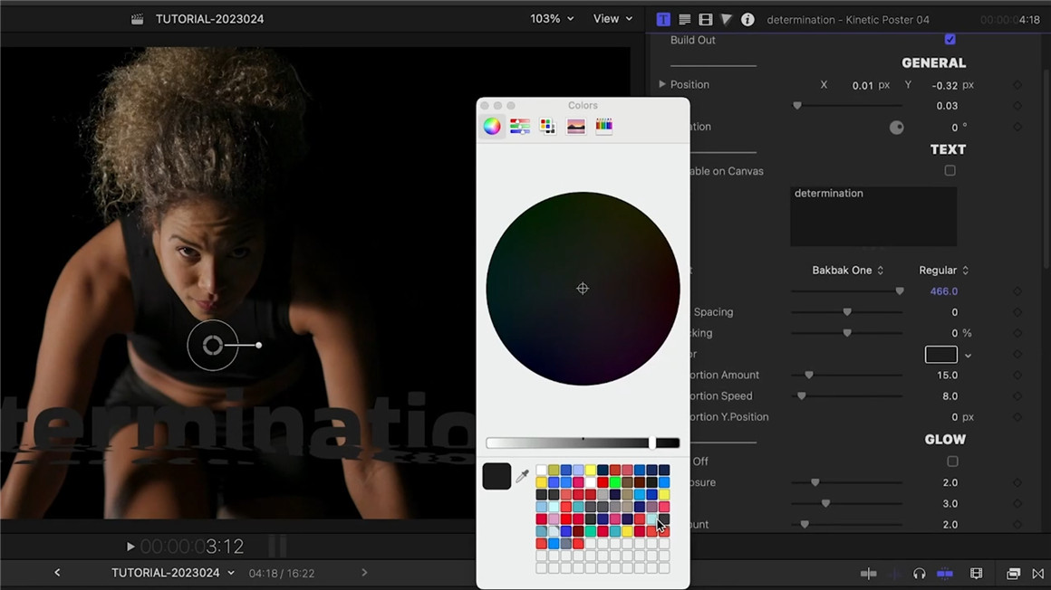Switch to Color Sliders picker mode
1051x590 pixels.
click(x=520, y=127)
